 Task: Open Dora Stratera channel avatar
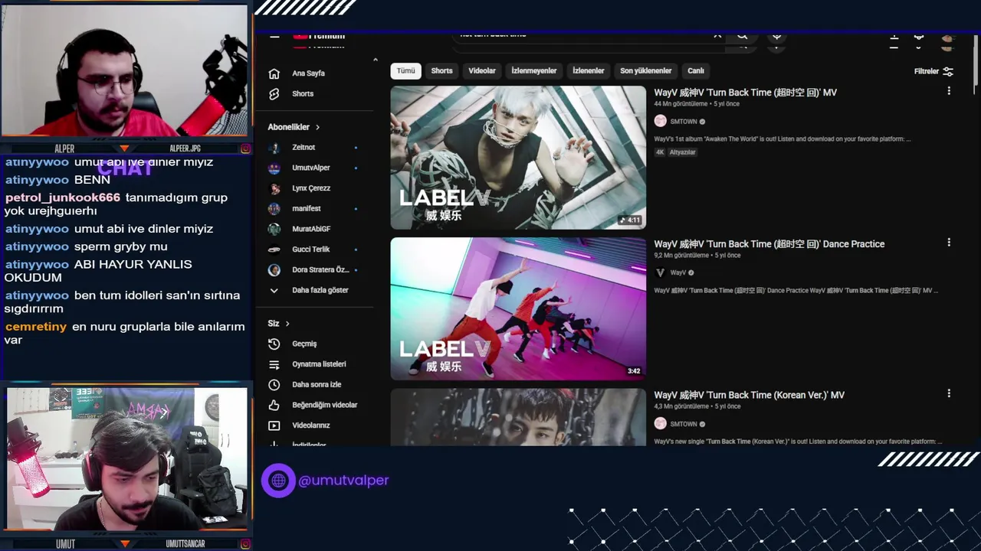pos(274,269)
